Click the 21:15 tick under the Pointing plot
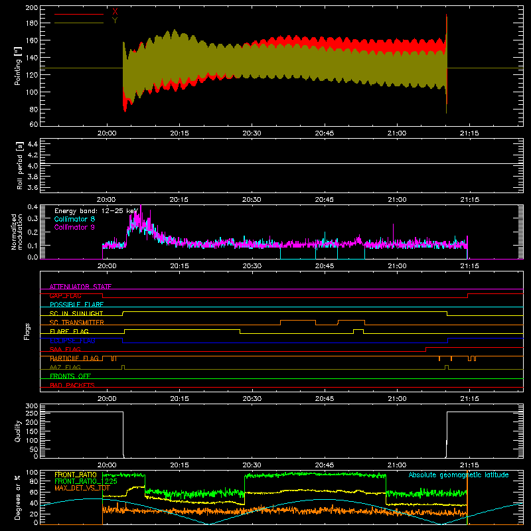This screenshot has height=531, width=531. click(469, 133)
